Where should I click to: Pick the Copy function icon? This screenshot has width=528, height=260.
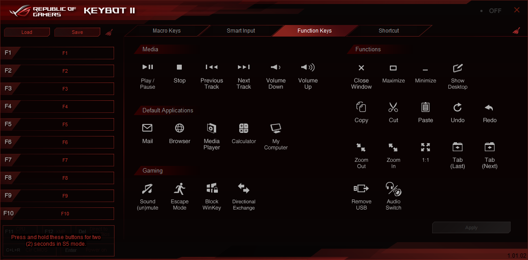[361, 107]
